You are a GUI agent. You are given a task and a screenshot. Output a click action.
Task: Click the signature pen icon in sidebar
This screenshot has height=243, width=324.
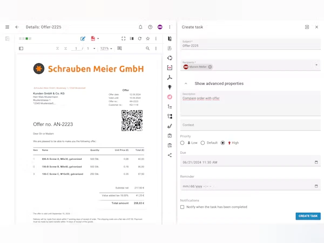pyautogui.click(x=170, y=126)
